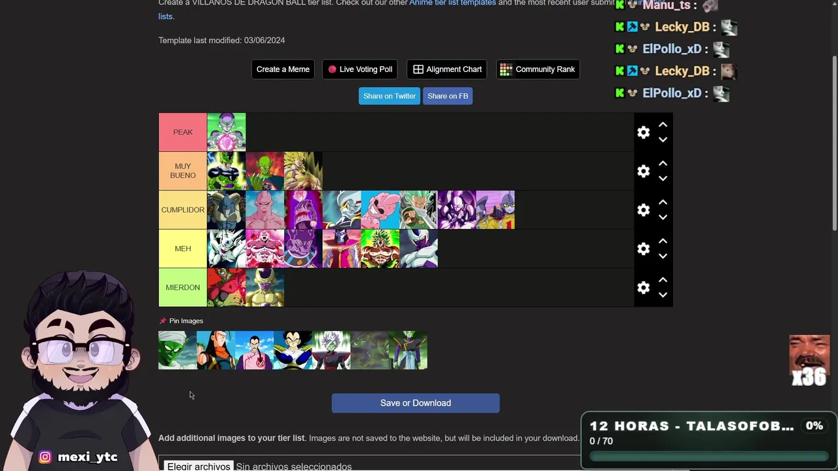838x471 pixels.
Task: Open settings gear for MUY BUENO row
Action: (644, 171)
